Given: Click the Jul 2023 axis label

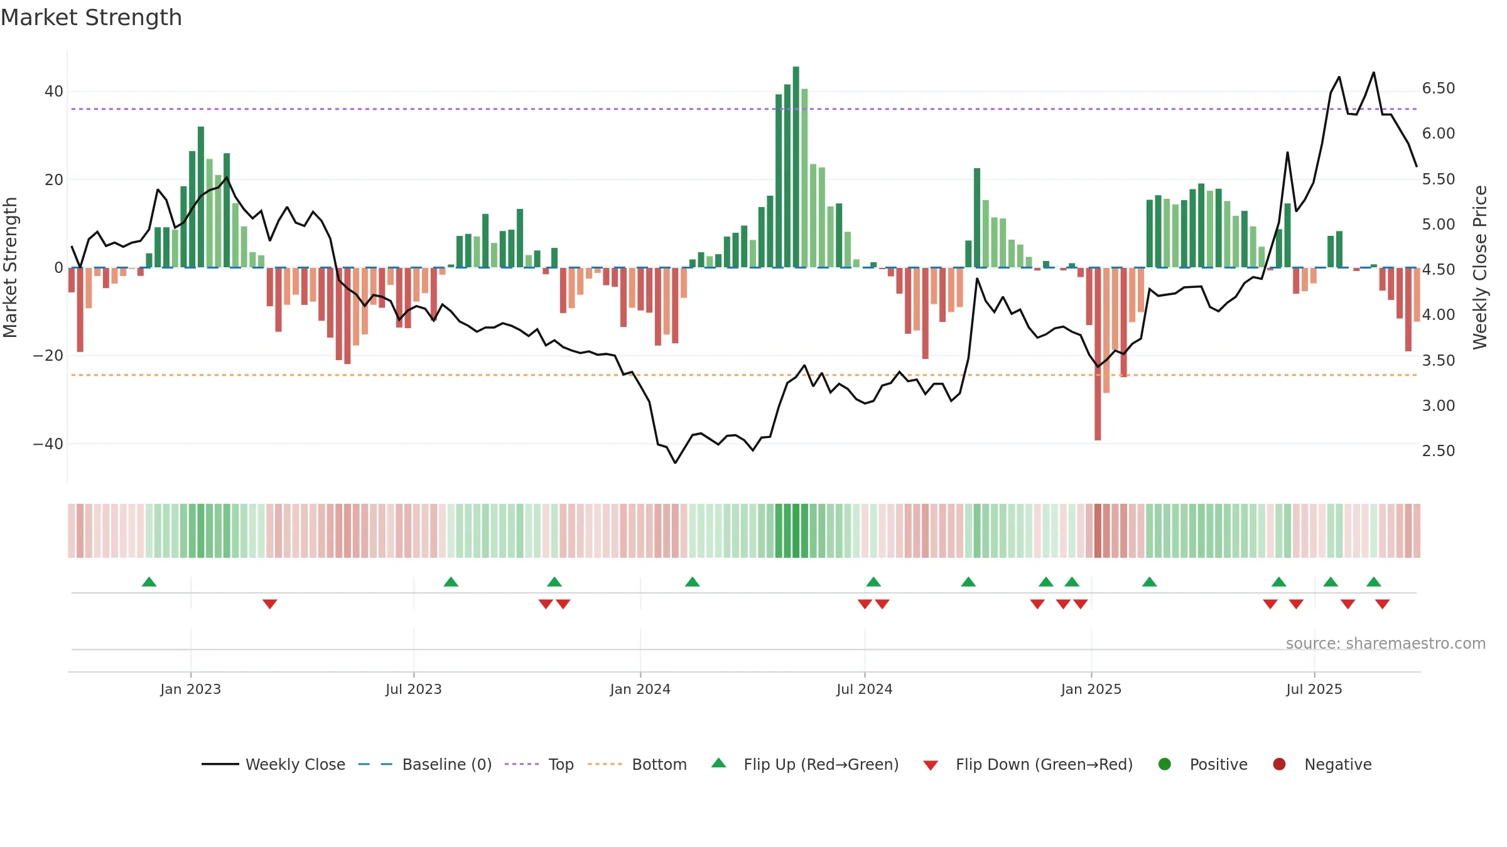Looking at the screenshot, I should tap(414, 689).
